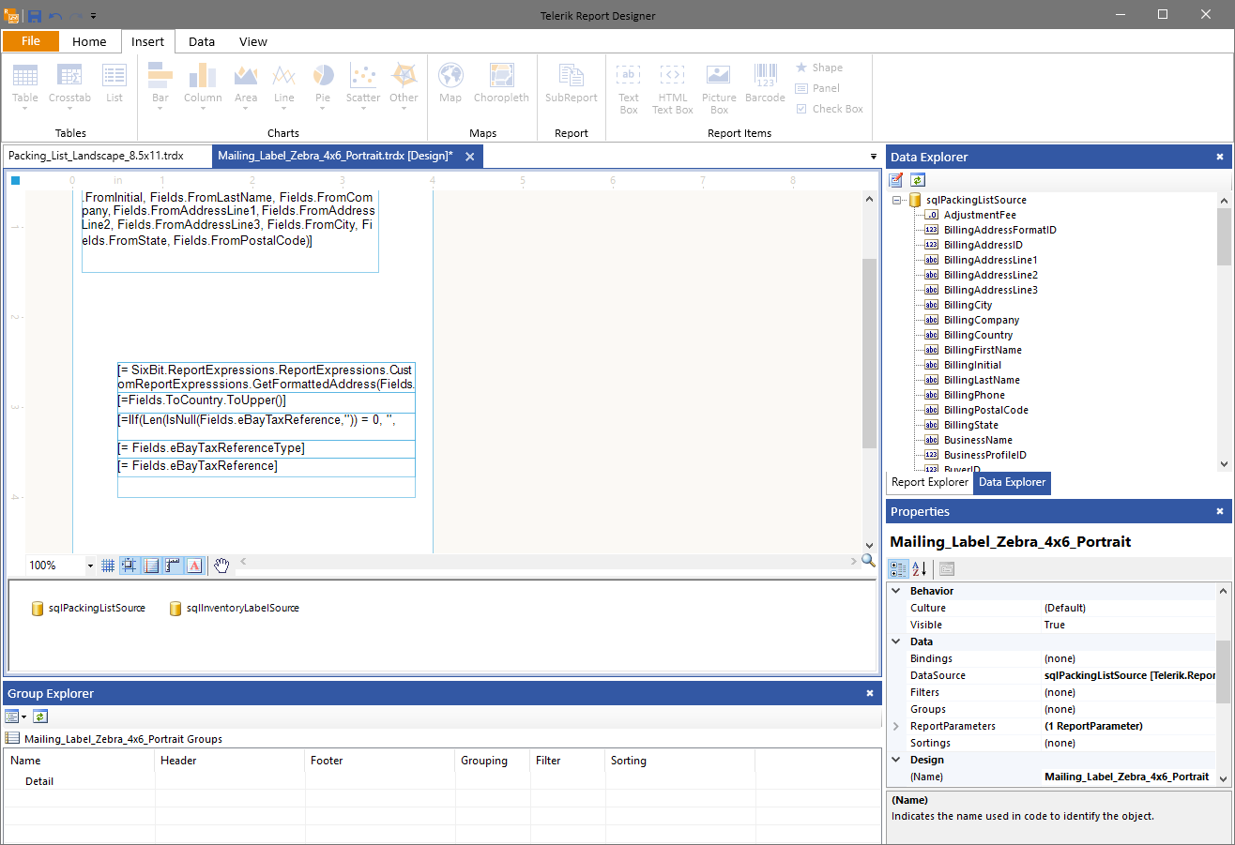Collapse the Data property category
Screen dimensions: 1235x845
point(896,641)
